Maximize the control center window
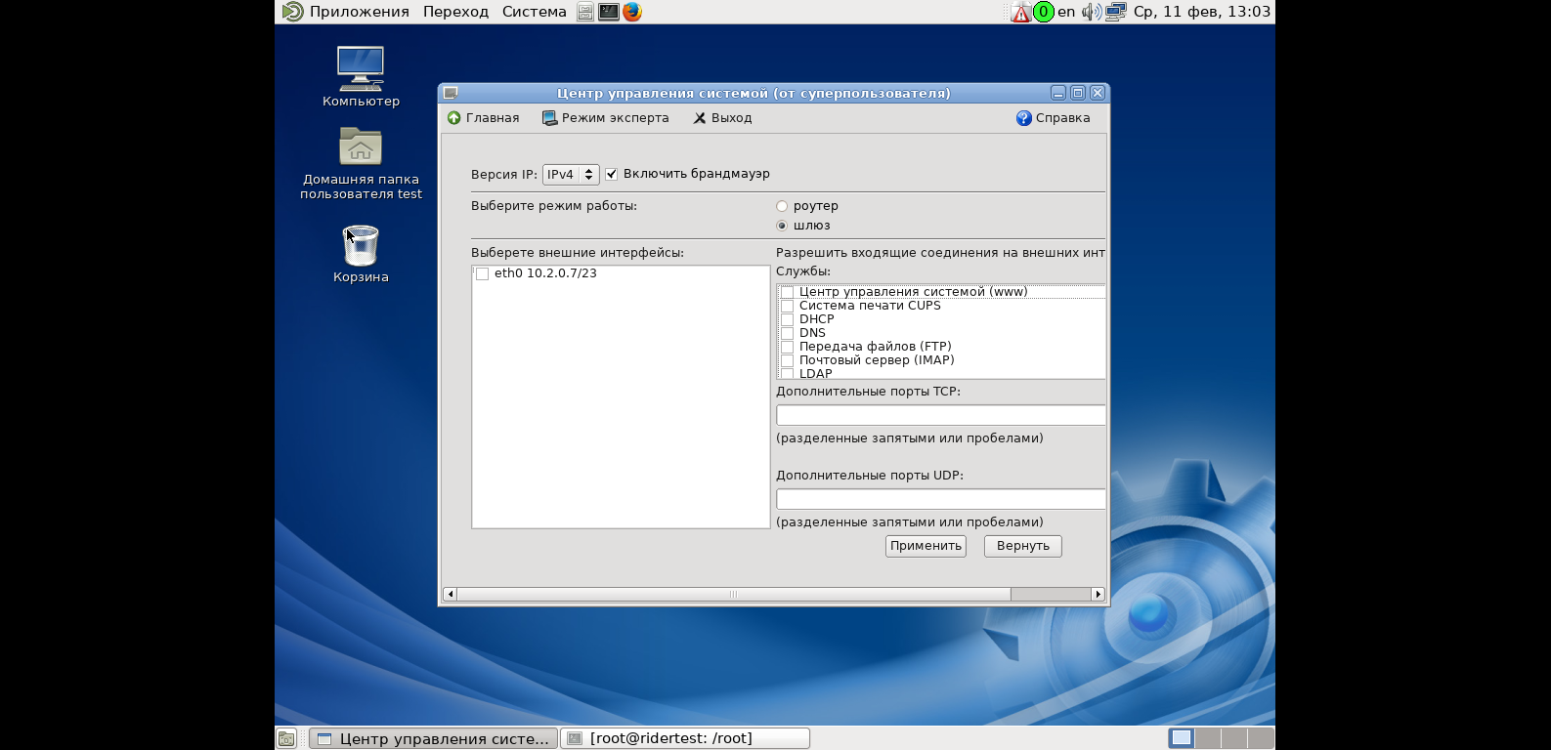Viewport: 1551px width, 750px height. pyautogui.click(x=1078, y=93)
